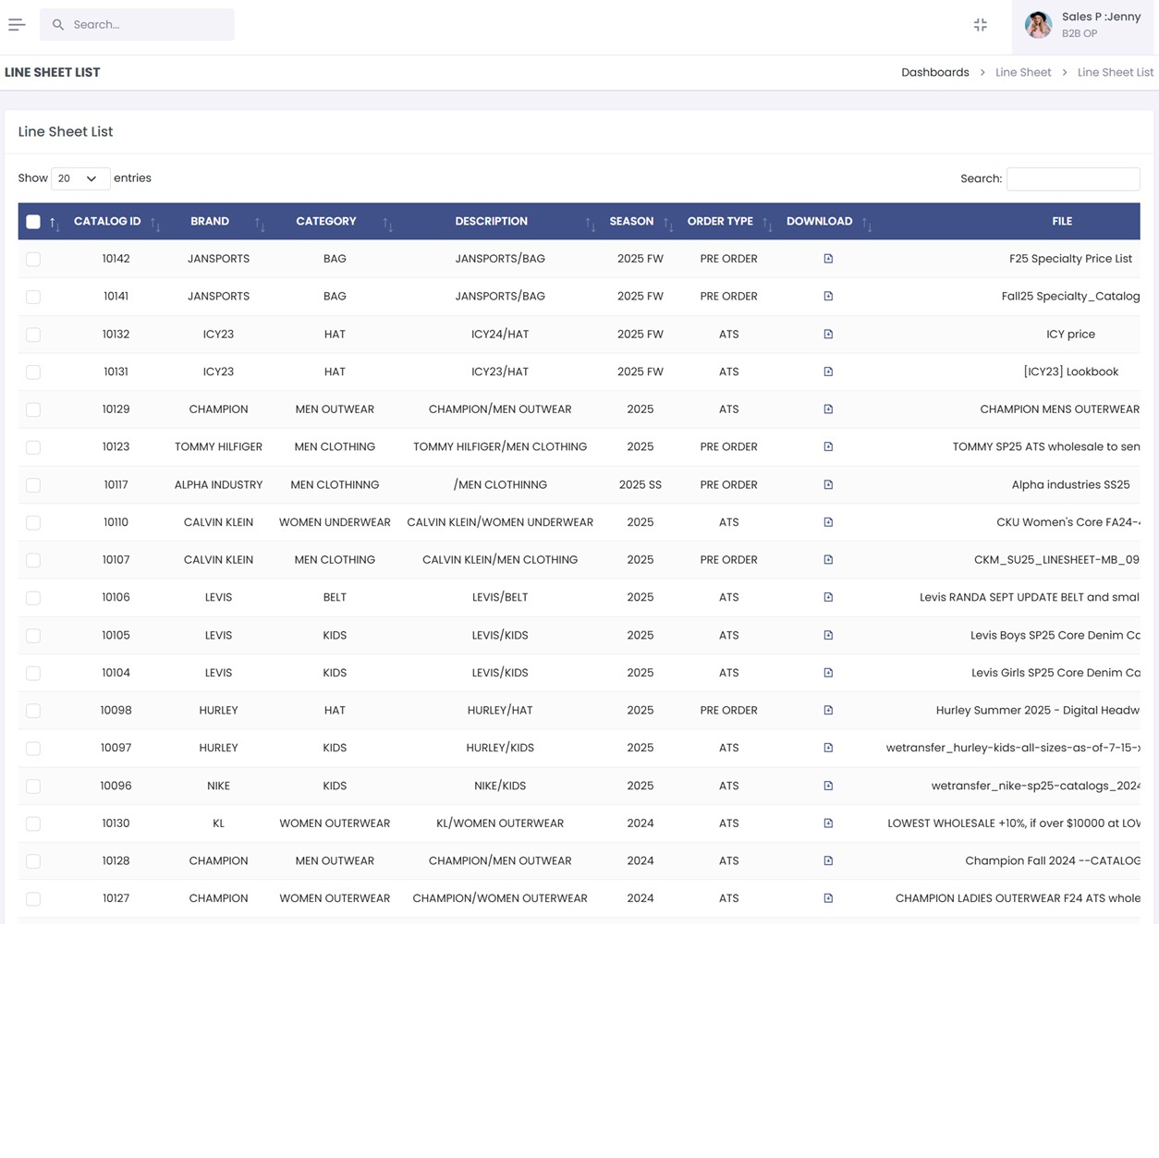1159x1158 pixels.
Task: Check the row for catalog 10117
Action: 33,485
